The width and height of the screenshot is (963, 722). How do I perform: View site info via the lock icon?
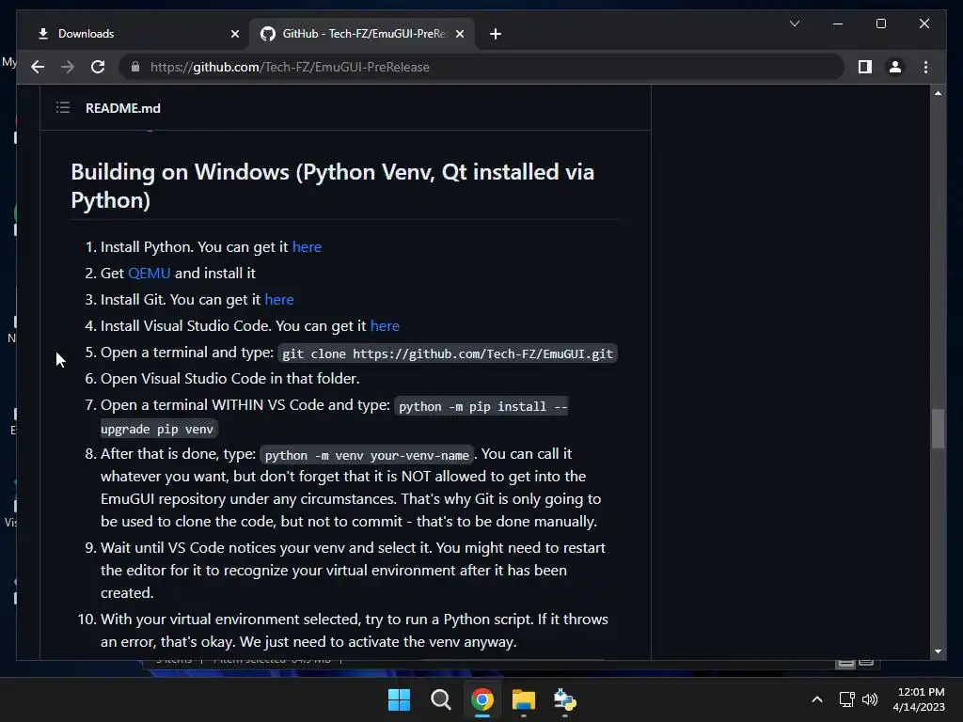coord(135,67)
